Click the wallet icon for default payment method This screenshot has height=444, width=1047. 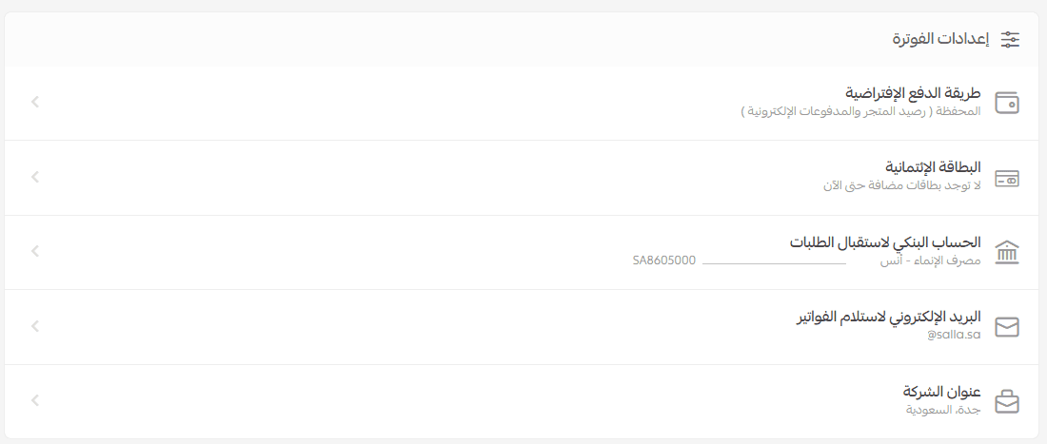click(1006, 104)
